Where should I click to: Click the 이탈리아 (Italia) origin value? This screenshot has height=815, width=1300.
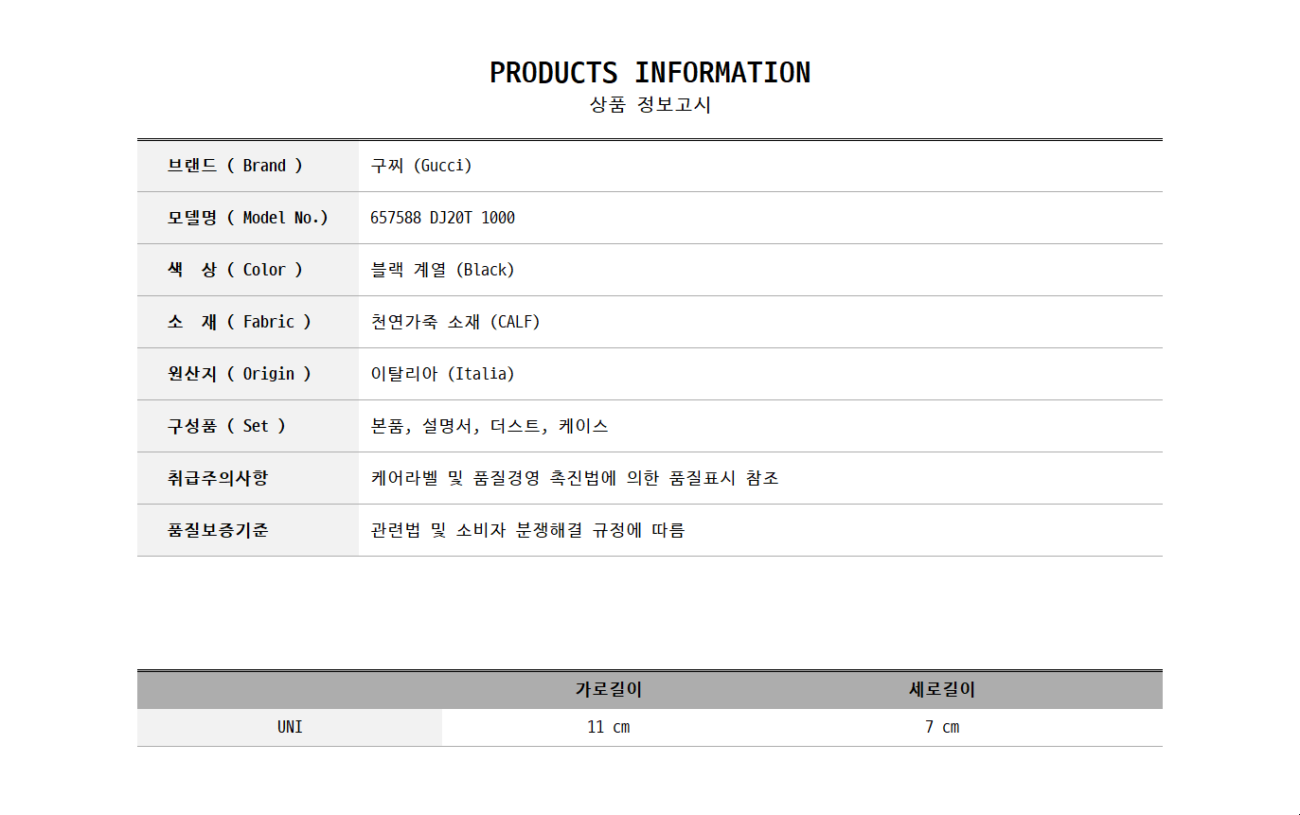[x=443, y=374]
